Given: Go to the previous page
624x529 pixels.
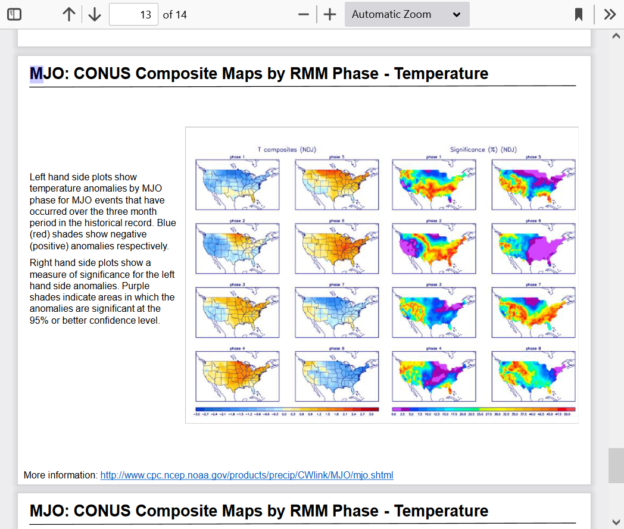Looking at the screenshot, I should [x=69, y=14].
